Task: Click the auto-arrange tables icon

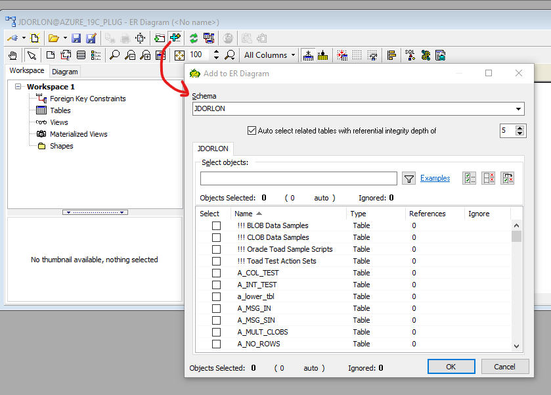Action: (209, 38)
